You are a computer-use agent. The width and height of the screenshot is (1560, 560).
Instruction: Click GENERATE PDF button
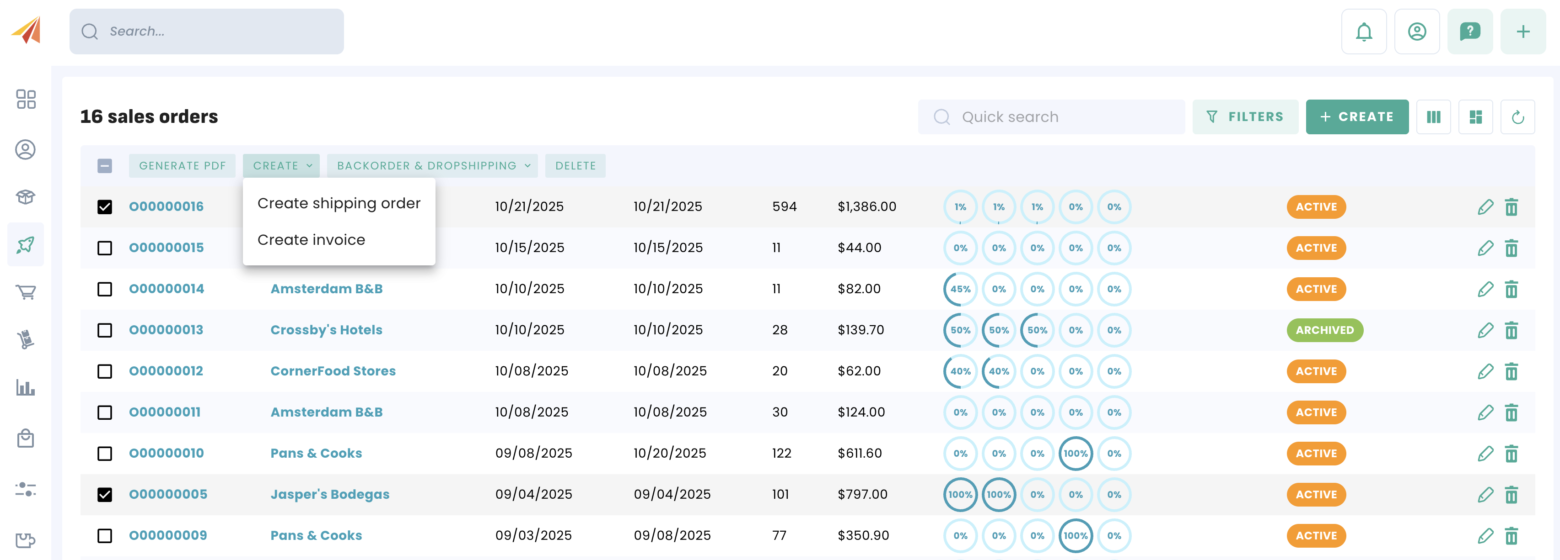click(182, 166)
